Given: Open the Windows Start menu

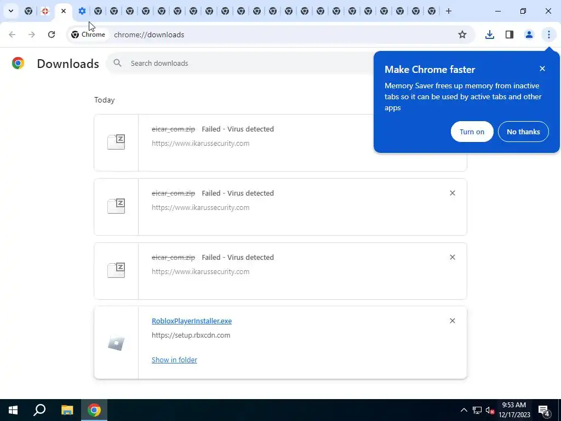Looking at the screenshot, I should [13, 410].
